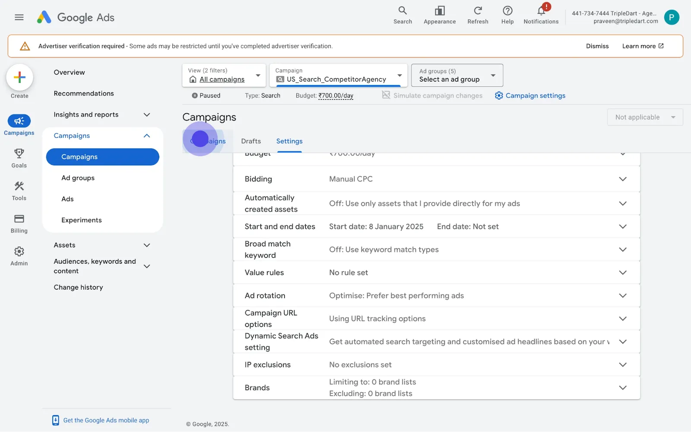Expand the Assets navigation section

click(x=147, y=245)
